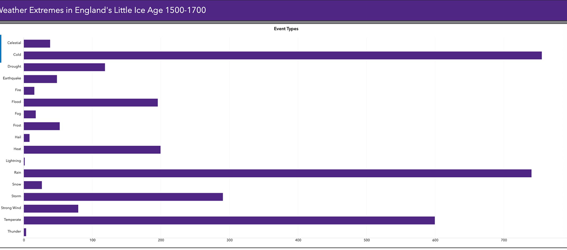Click the Thunder category label
Viewport: 567px width, 250px height.
[14, 231]
